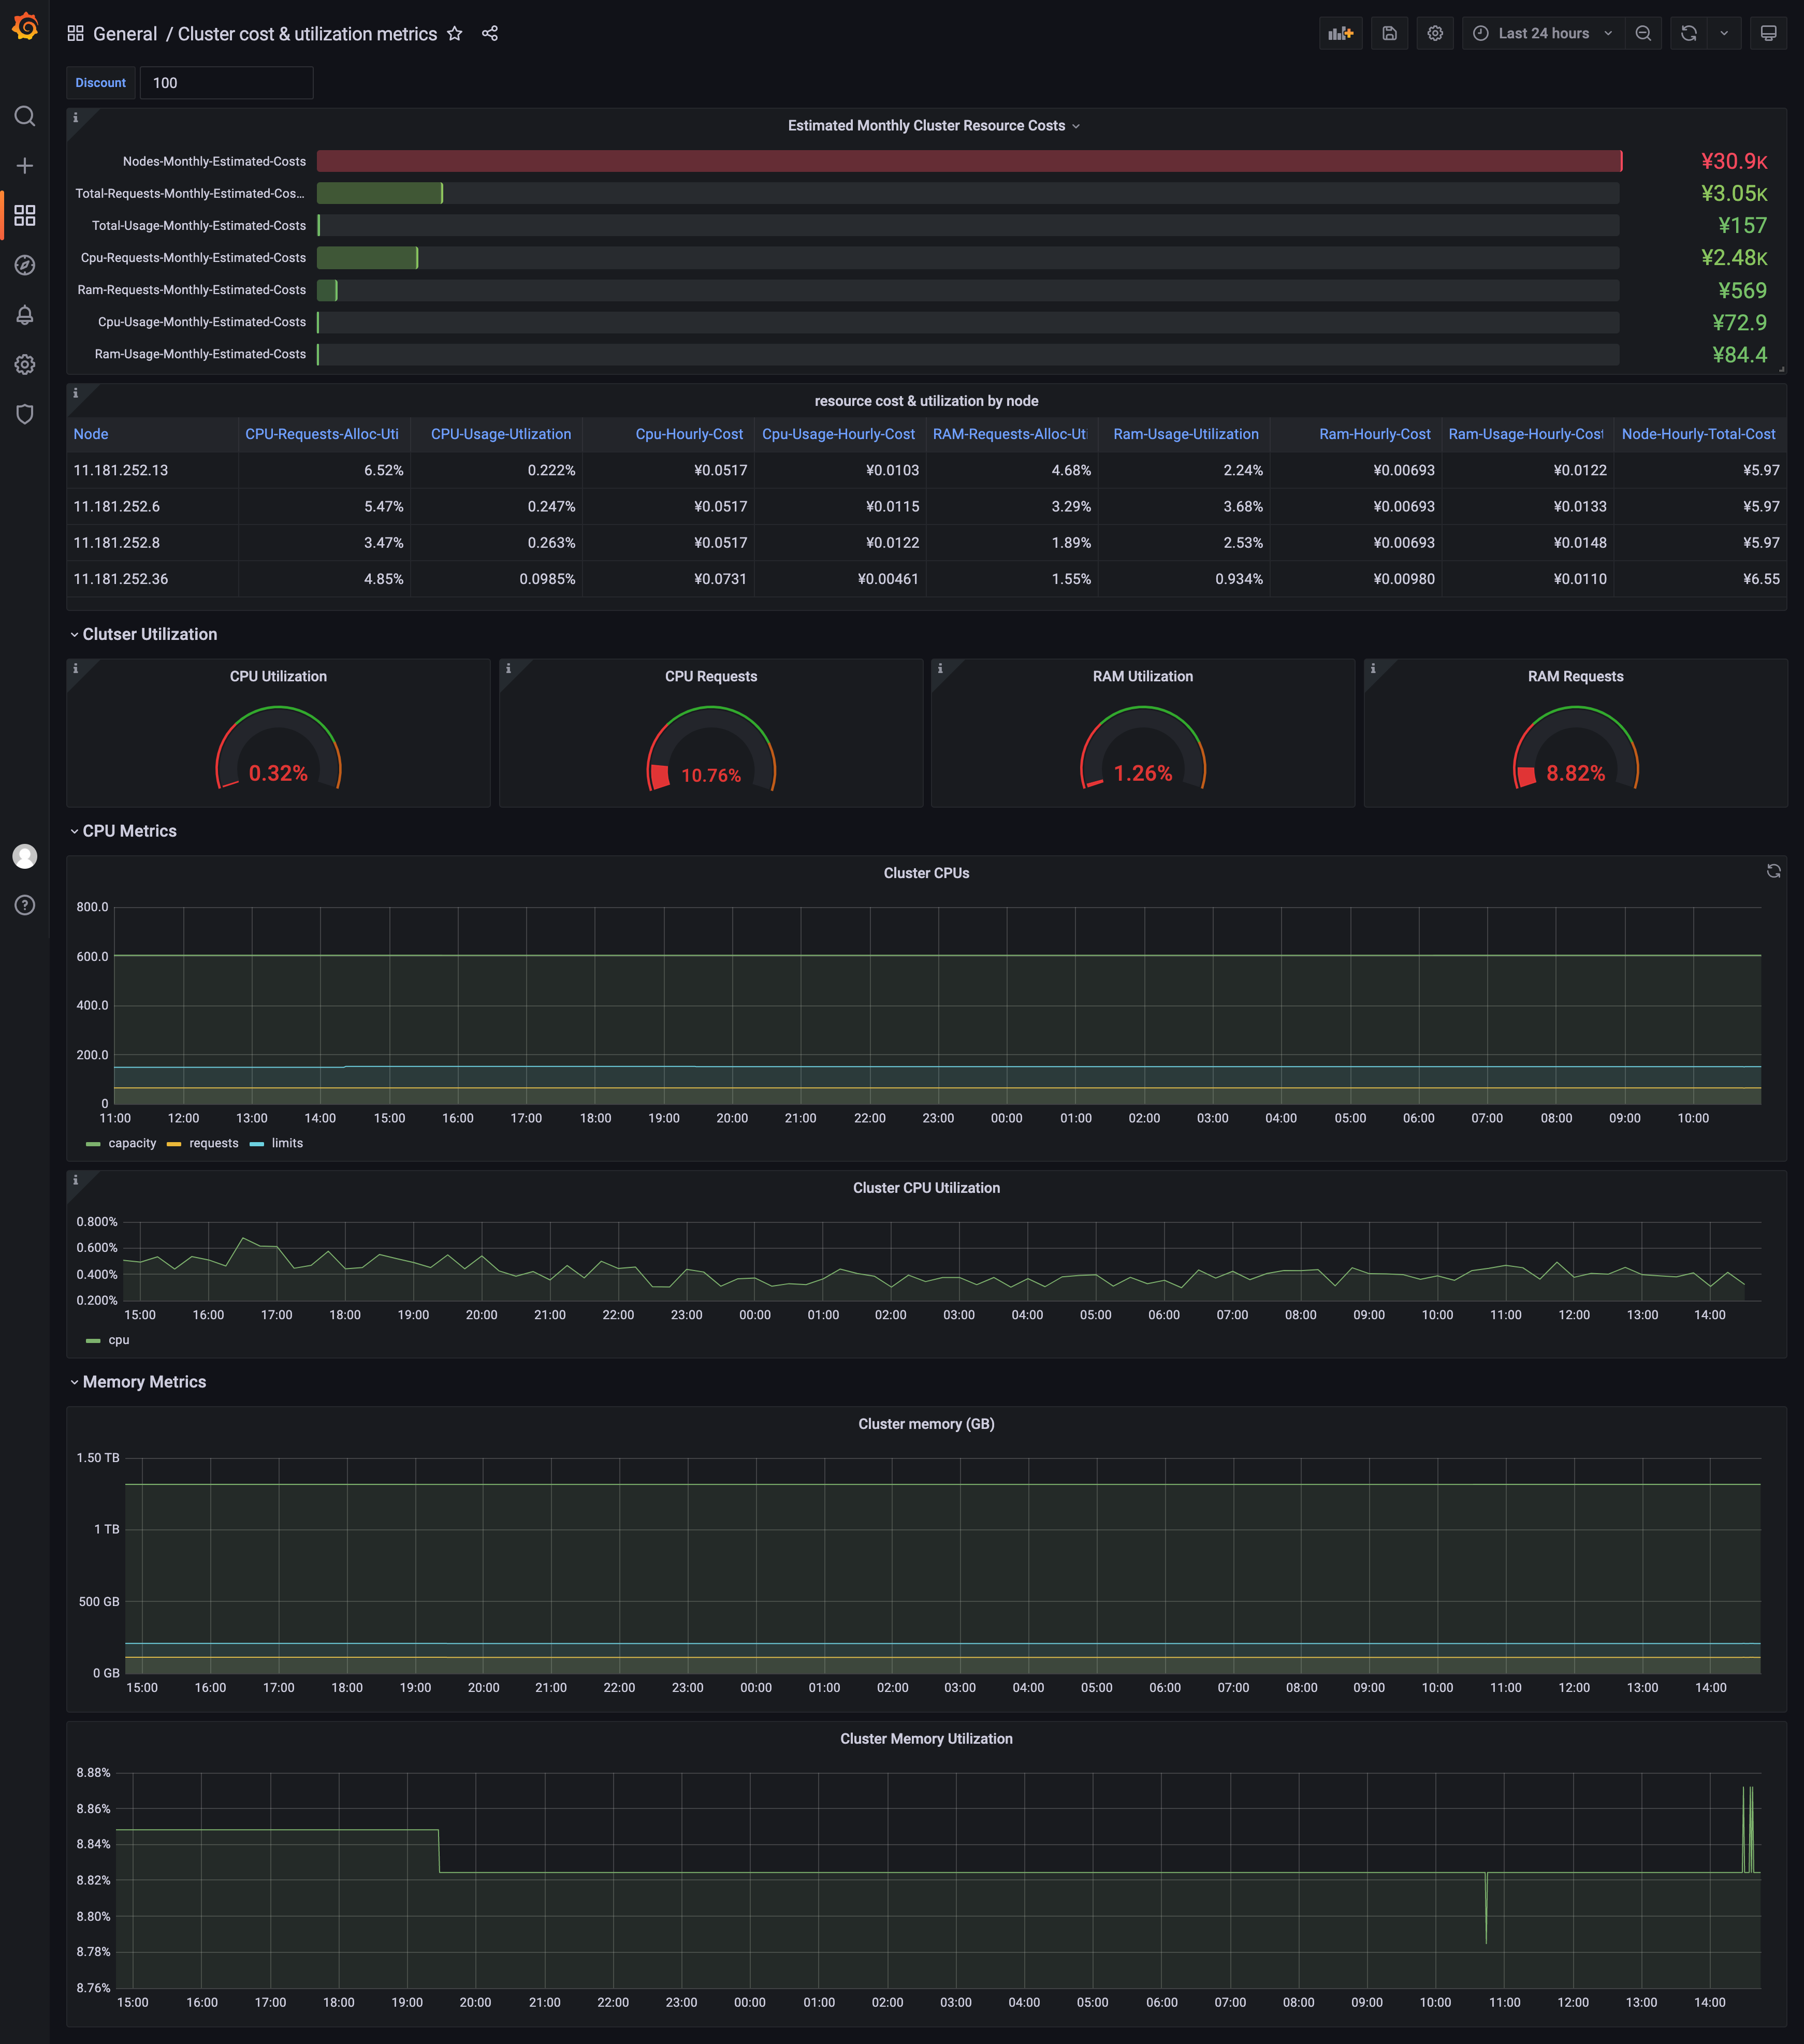Viewport: 1804px width, 2044px height.
Task: Collapse the Memory Metrics row
Action: (x=144, y=1382)
